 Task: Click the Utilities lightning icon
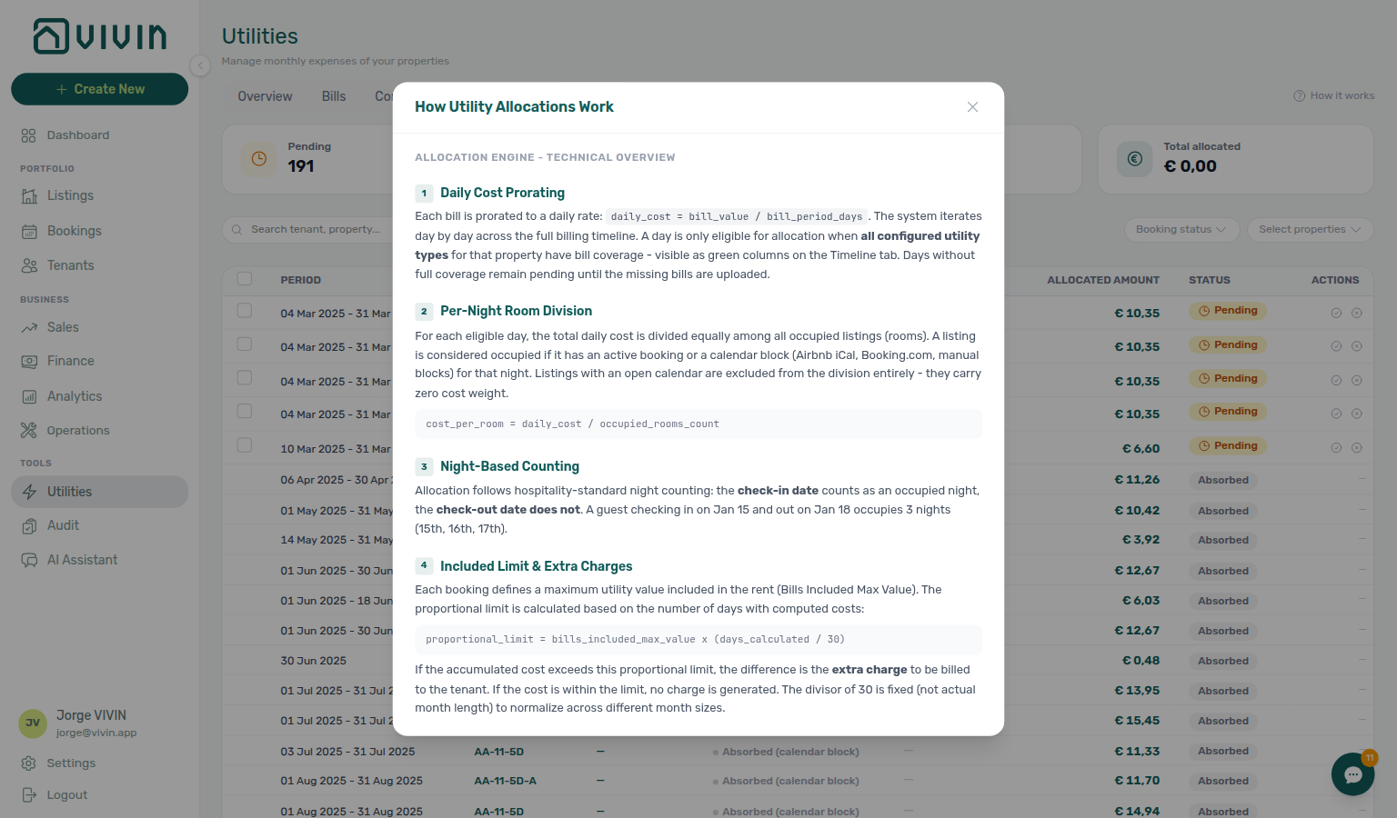click(29, 492)
